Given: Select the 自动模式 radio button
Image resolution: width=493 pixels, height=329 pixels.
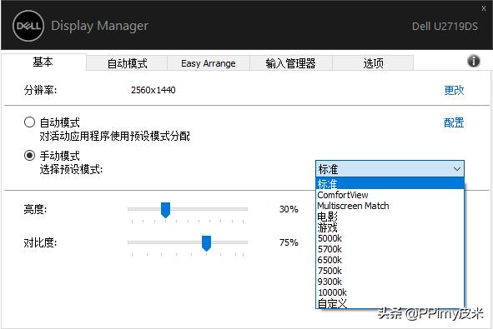Looking at the screenshot, I should click(29, 122).
